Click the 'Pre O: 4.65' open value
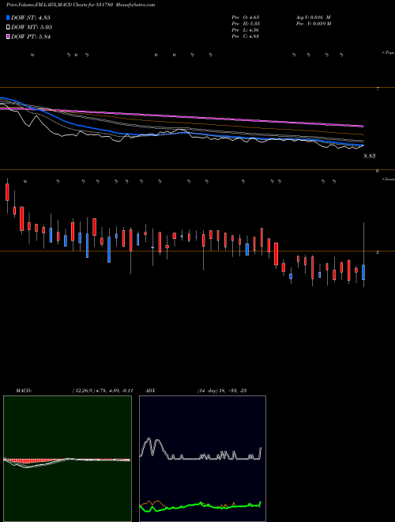 pos(246,17)
